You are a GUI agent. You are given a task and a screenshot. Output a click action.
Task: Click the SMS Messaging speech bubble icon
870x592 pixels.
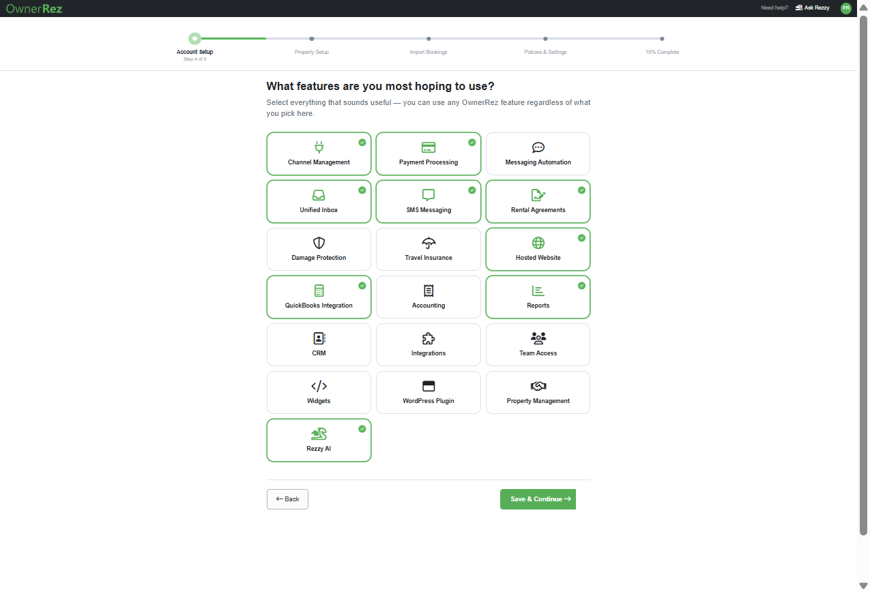429,195
